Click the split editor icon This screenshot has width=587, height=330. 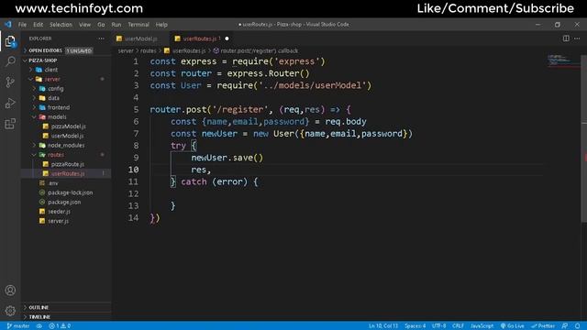[566, 38]
